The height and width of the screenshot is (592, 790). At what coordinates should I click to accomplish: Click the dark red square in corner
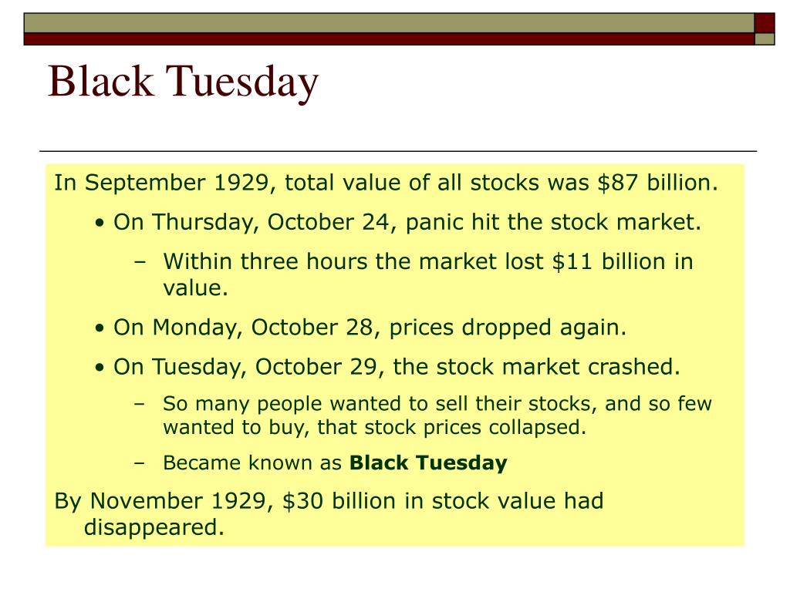pyautogui.click(x=765, y=23)
